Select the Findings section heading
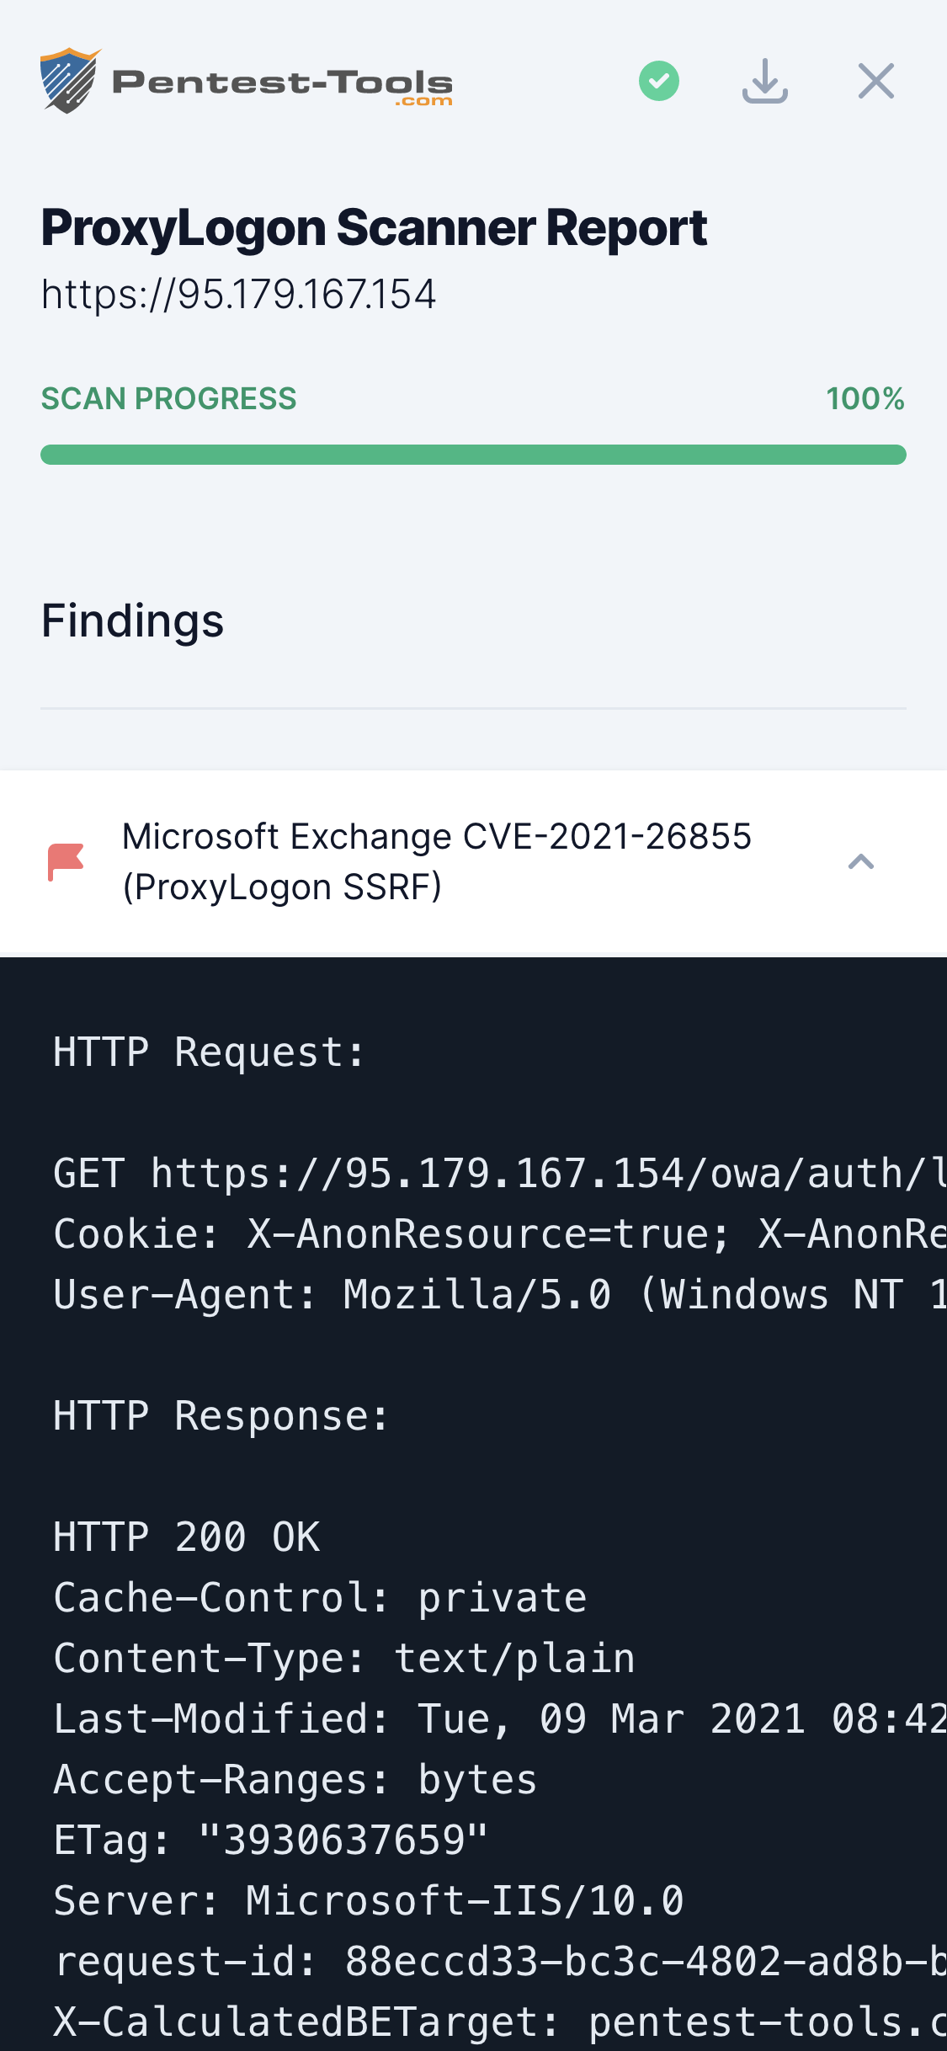This screenshot has width=947, height=2051. coord(132,621)
